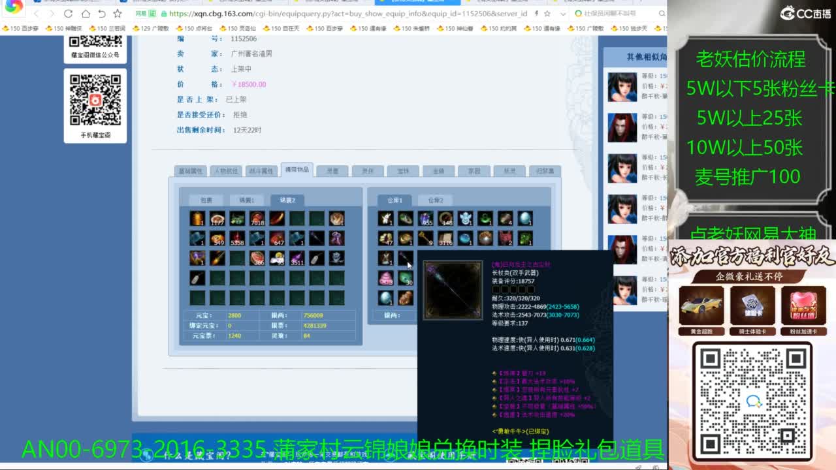Image resolution: width=836 pixels, height=470 pixels.
Task: Click the browser home icon
Action: click(86, 14)
